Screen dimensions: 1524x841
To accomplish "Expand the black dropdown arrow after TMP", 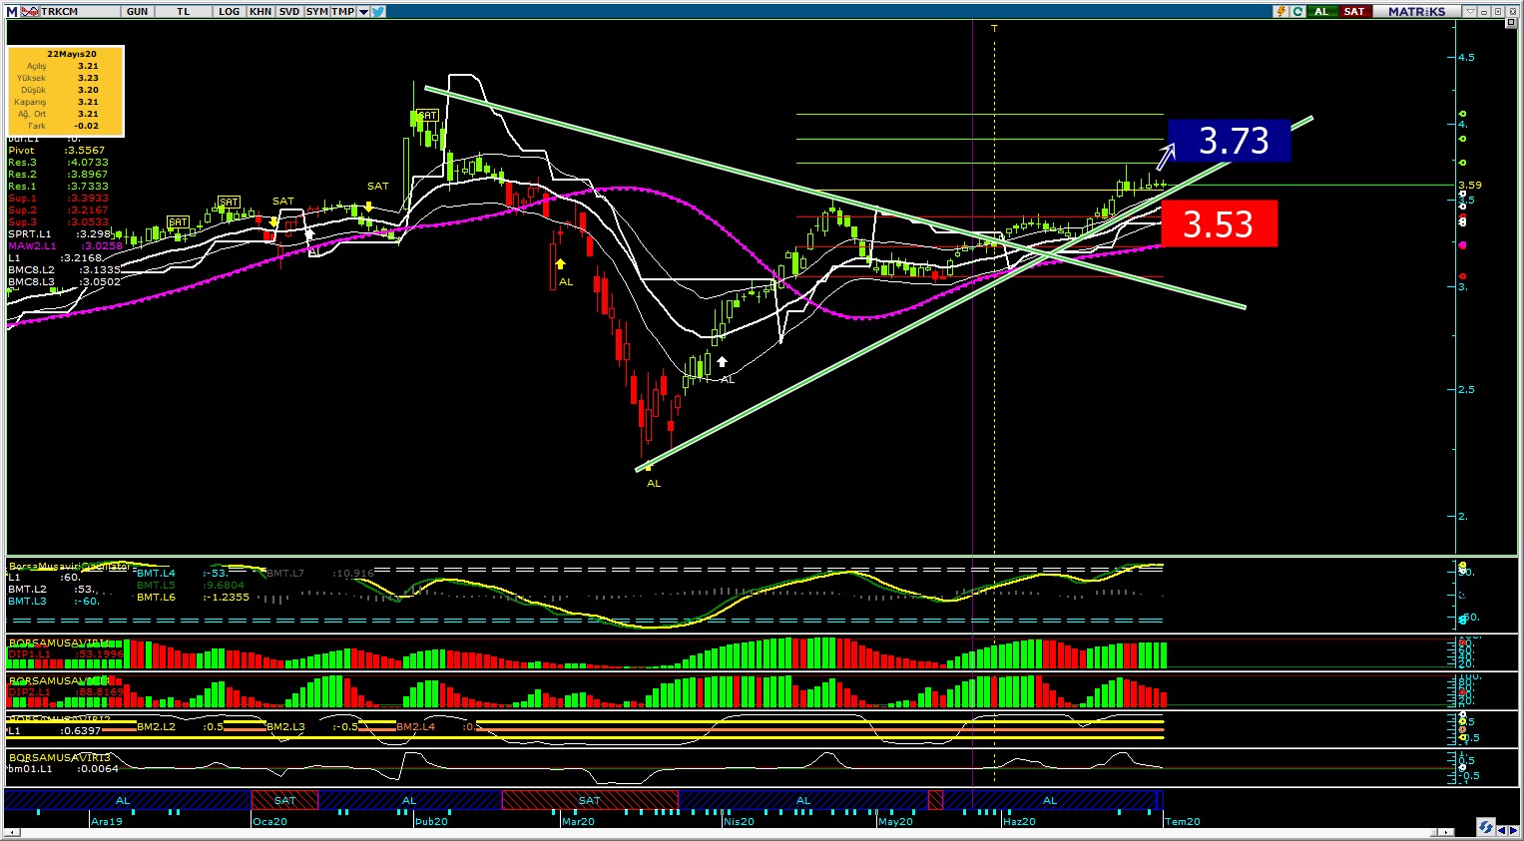I will [363, 12].
